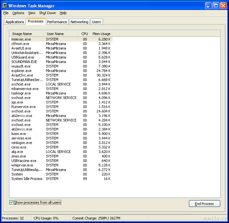Image resolution: width=229 pixels, height=223 pixels.
Task: Select the services.exe process
Action: (x=61, y=138)
